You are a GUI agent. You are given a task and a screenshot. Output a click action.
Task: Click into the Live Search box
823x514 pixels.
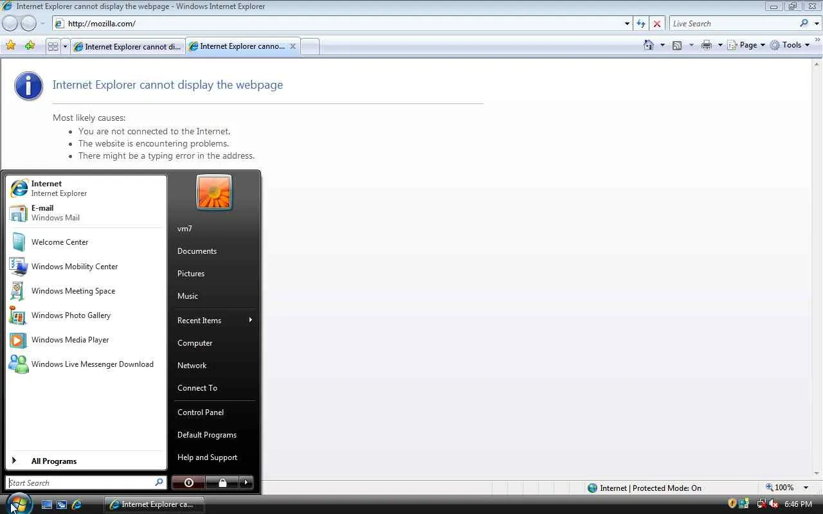click(x=733, y=24)
